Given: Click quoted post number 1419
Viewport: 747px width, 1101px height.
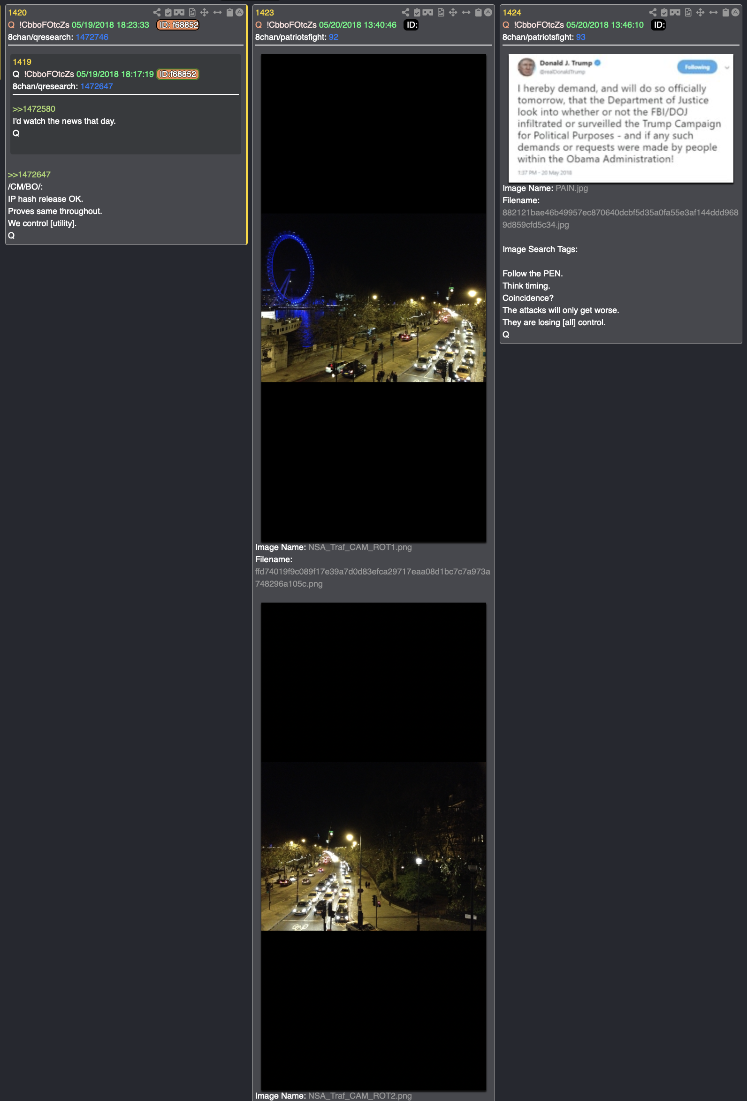Looking at the screenshot, I should 22,62.
